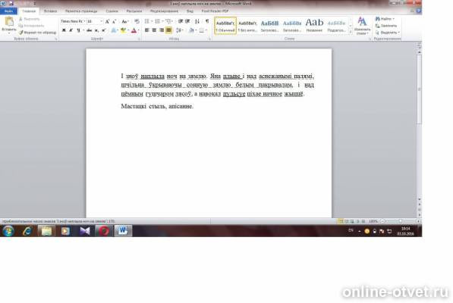
Task: Switch to the Вставка ribbon tab
Action: [50, 11]
